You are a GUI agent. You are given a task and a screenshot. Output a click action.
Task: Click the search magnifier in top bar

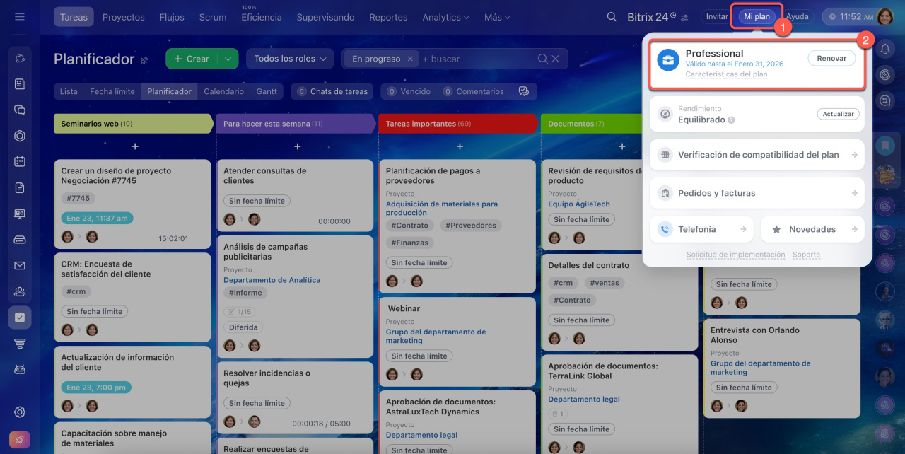pyautogui.click(x=612, y=17)
